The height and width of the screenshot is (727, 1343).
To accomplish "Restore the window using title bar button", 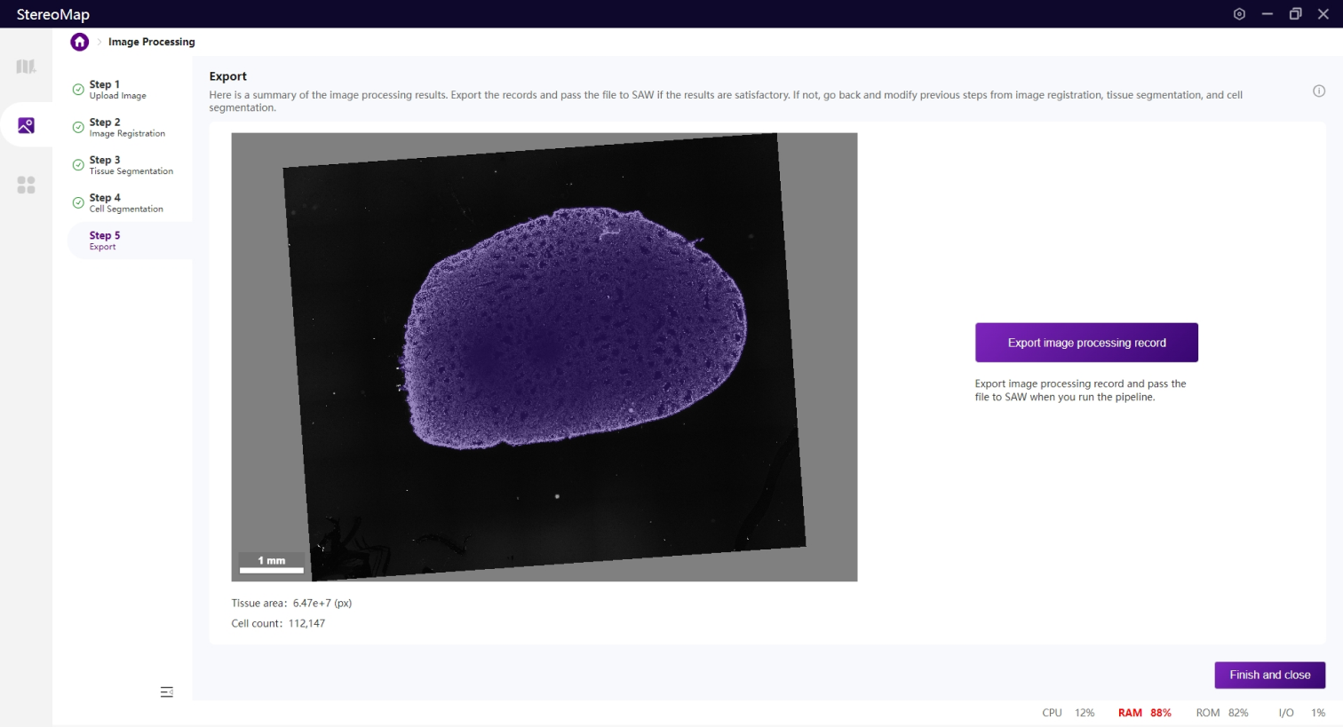I will coord(1295,14).
